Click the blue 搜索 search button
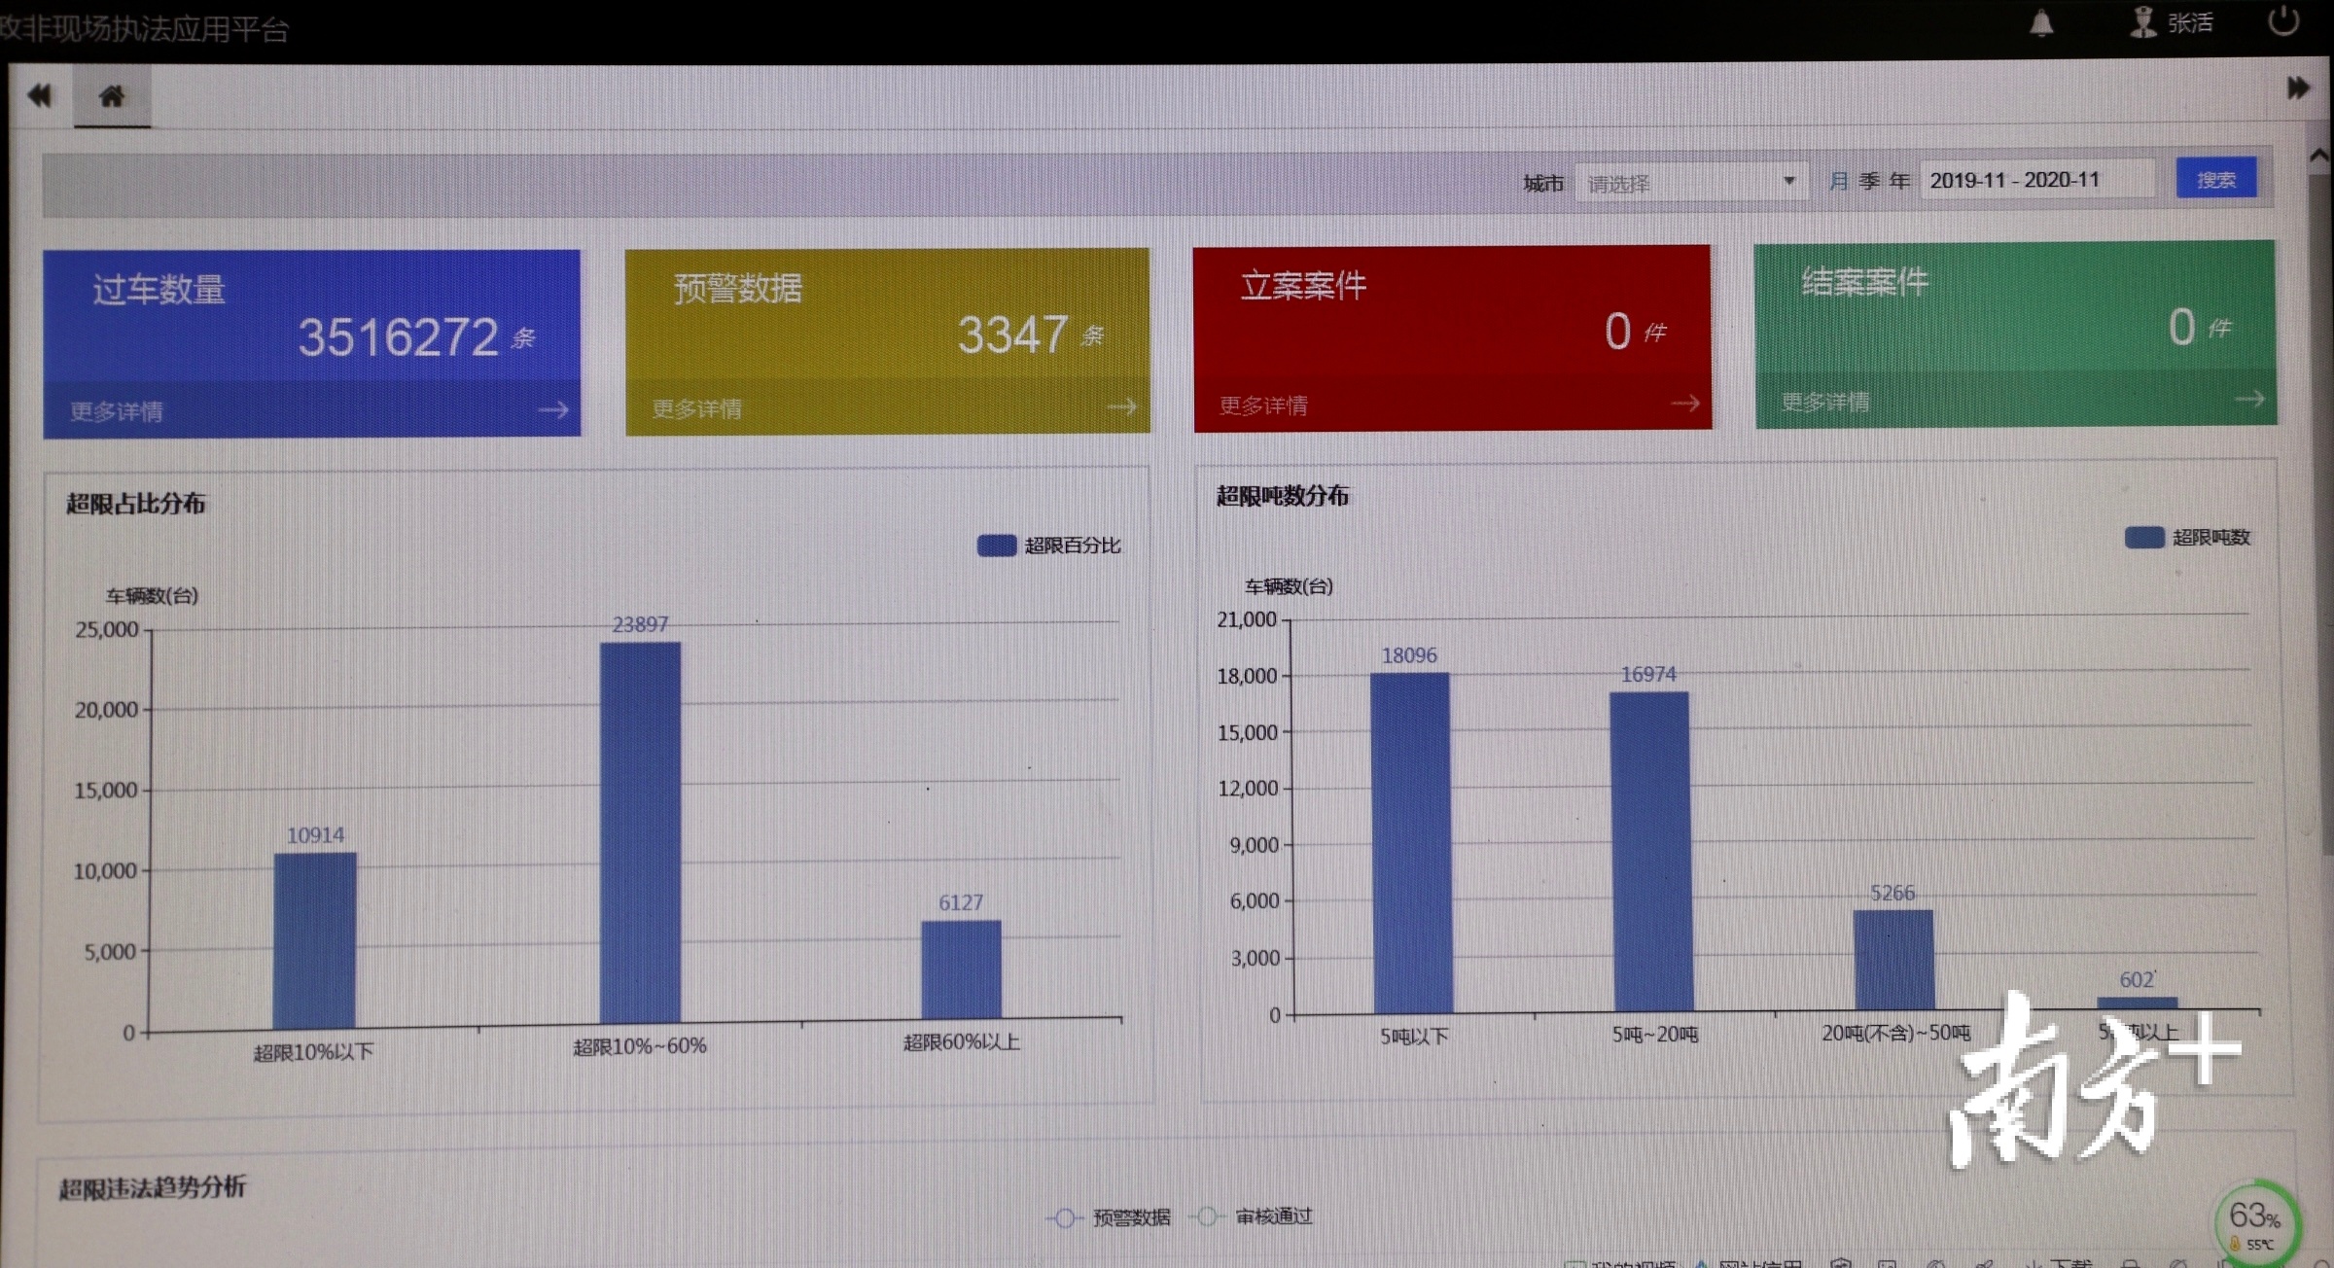The height and width of the screenshot is (1268, 2334). 2215,180
